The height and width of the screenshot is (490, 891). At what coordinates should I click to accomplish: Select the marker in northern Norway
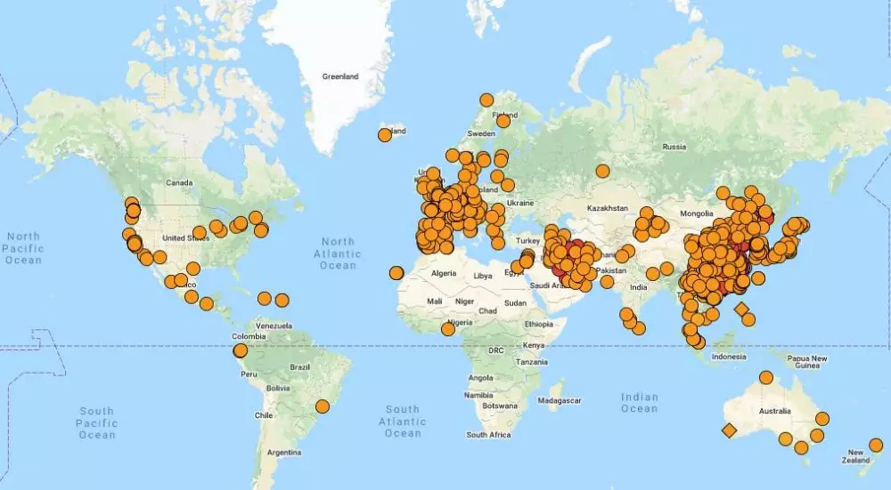[486, 100]
